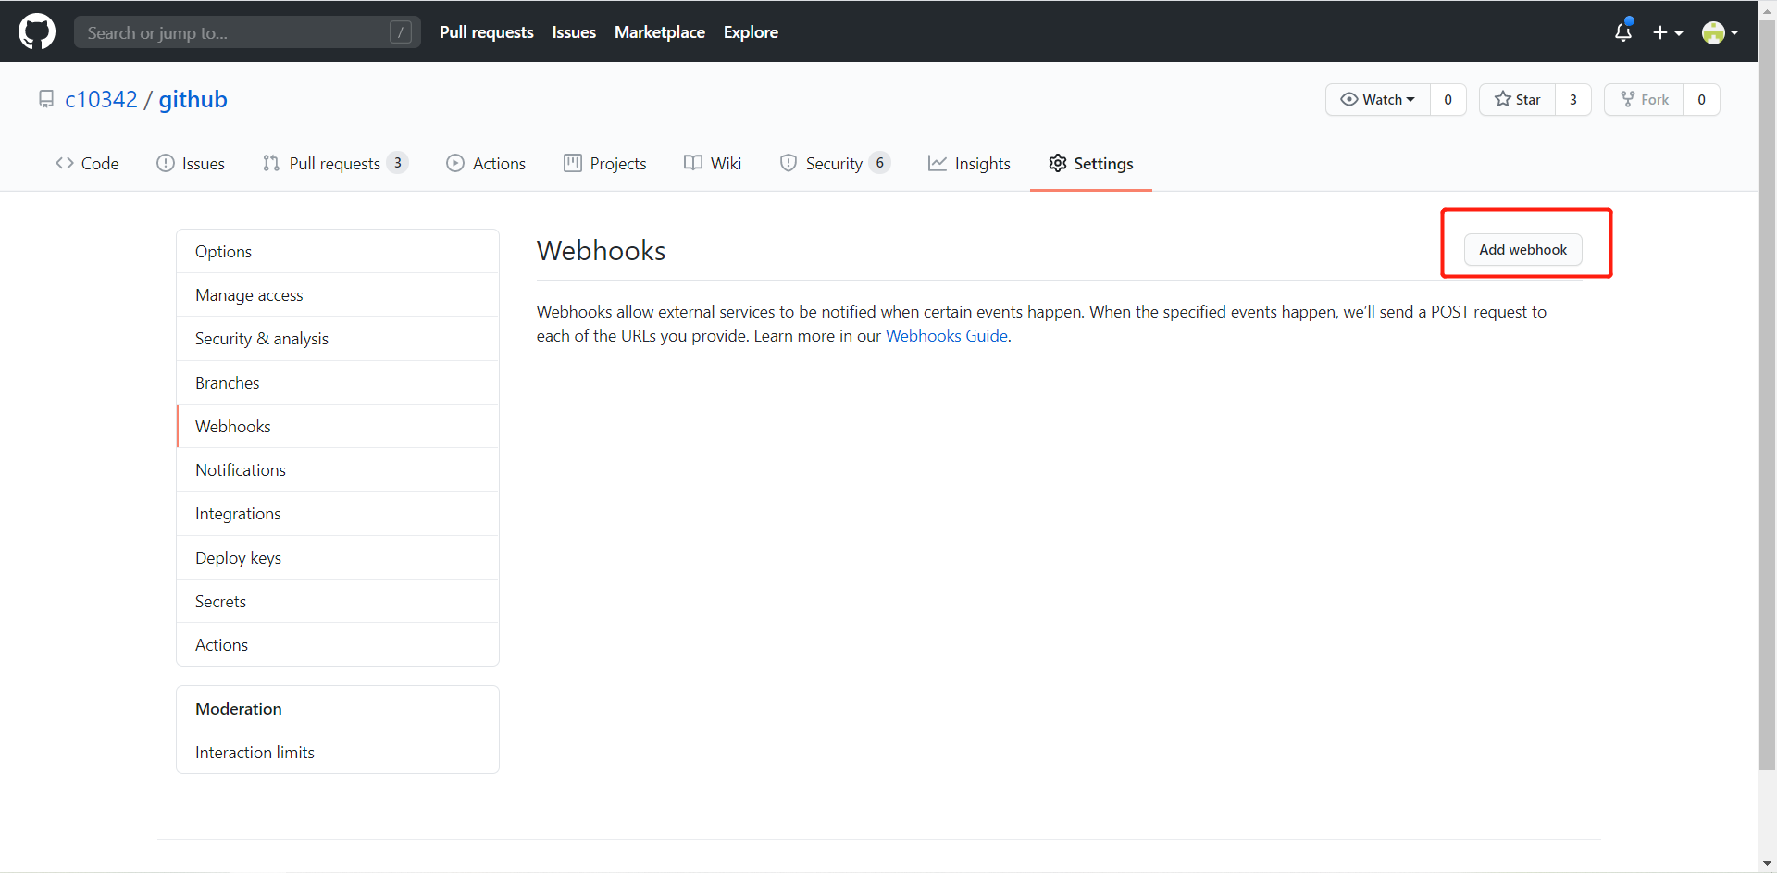Open Manage access settings

[338, 295]
